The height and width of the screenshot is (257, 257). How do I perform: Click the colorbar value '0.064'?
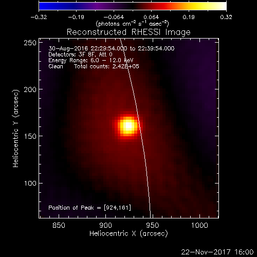pyautogui.click(x=151, y=17)
